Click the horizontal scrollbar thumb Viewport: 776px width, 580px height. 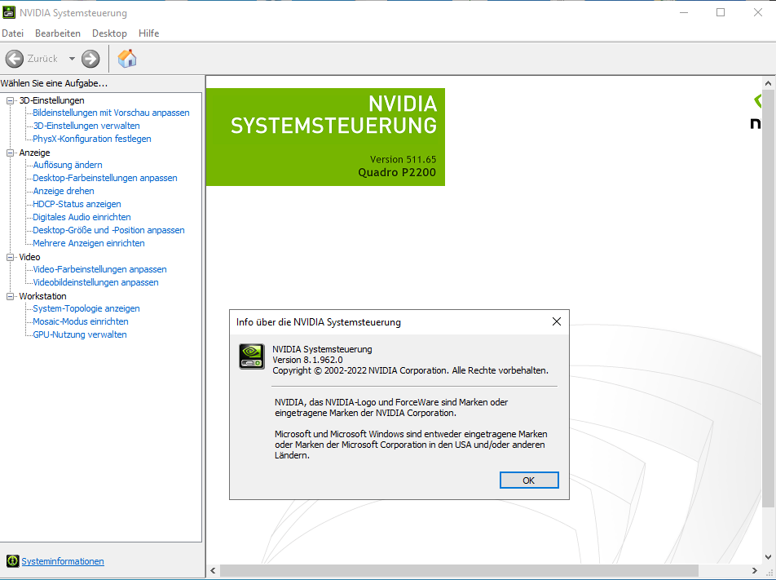coord(459,570)
